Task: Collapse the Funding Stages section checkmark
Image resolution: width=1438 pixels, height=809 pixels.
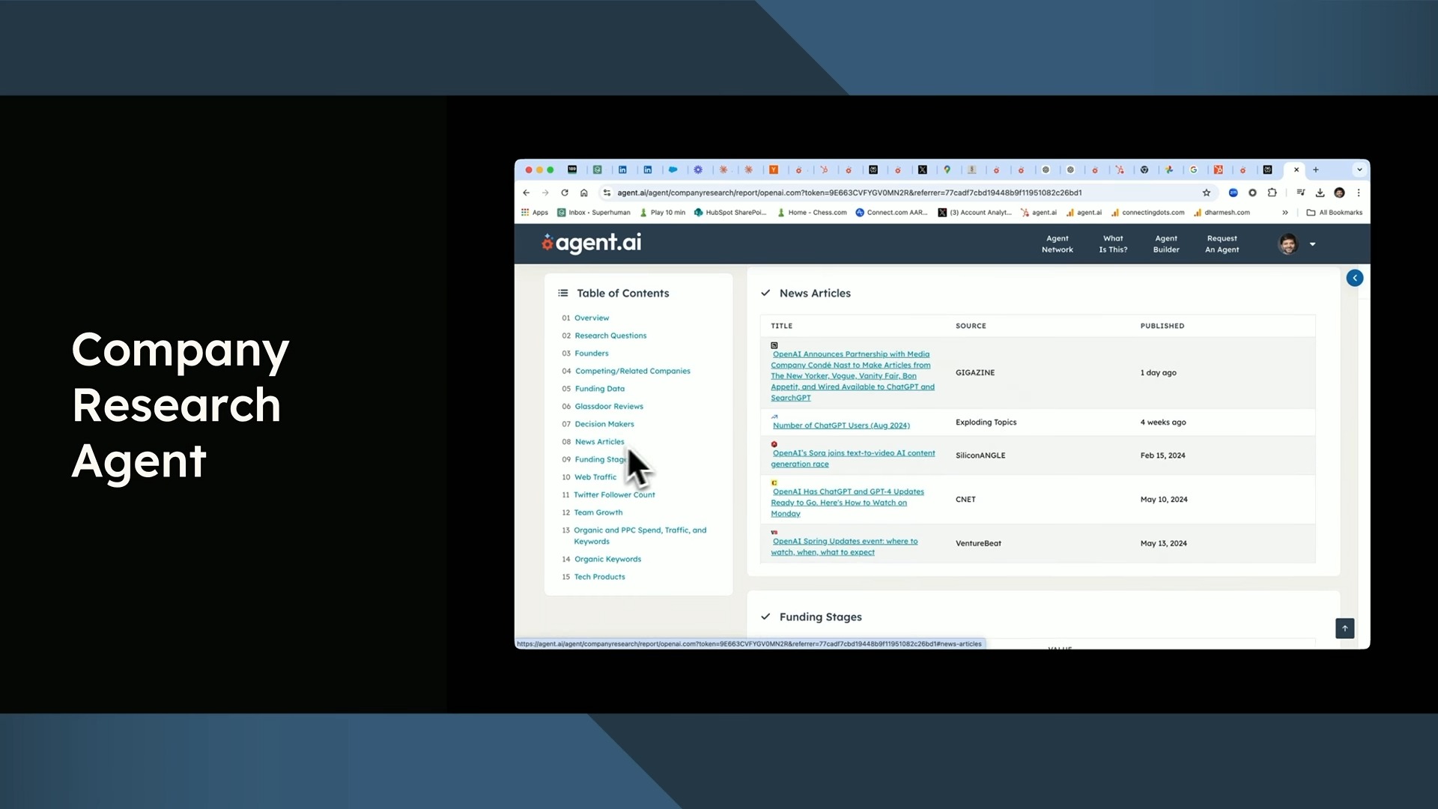Action: (765, 616)
